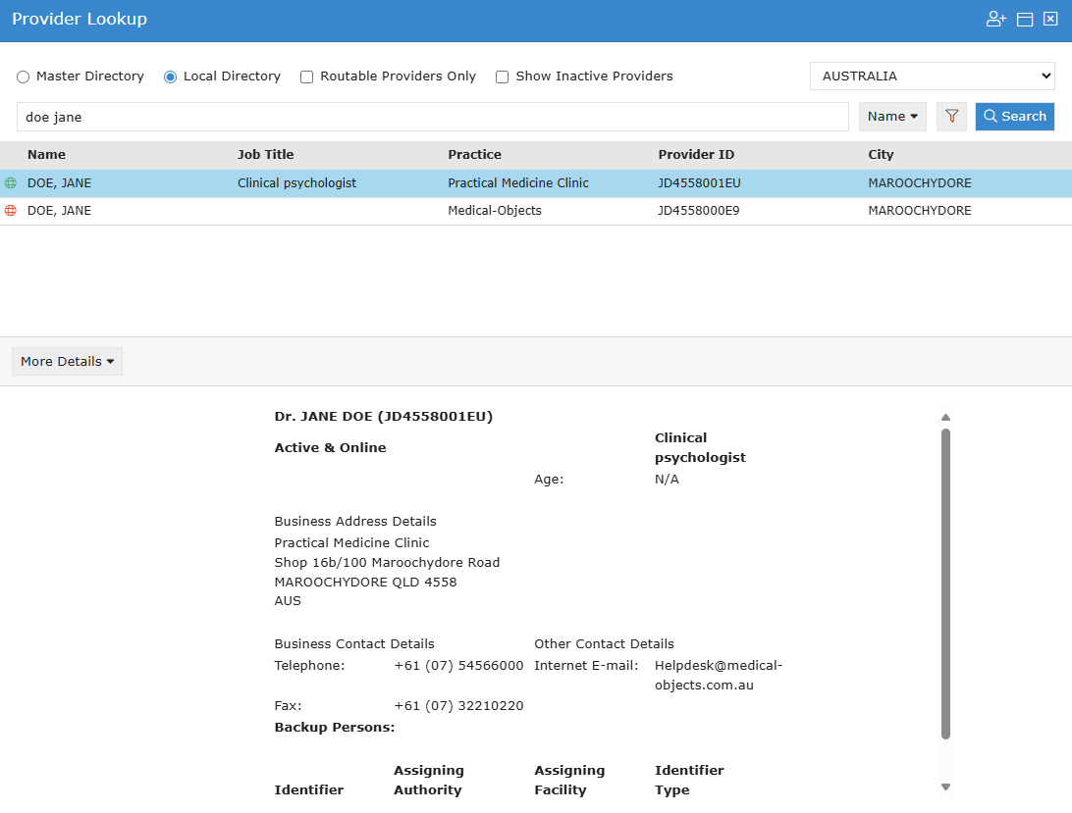1072x813 pixels.
Task: Expand the More Details dropdown
Action: [x=67, y=362]
